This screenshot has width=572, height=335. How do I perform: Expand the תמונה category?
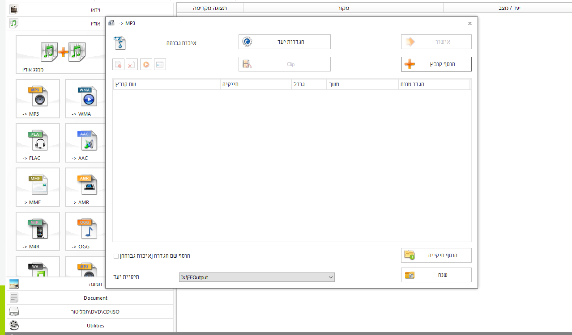pos(90,284)
